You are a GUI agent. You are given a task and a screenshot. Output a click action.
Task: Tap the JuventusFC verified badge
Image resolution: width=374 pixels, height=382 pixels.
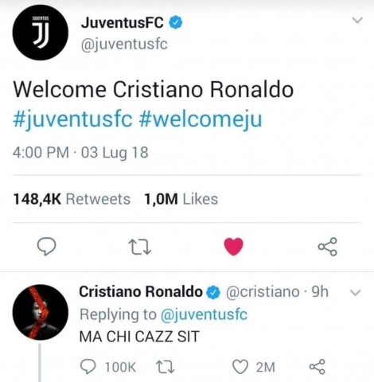176,22
